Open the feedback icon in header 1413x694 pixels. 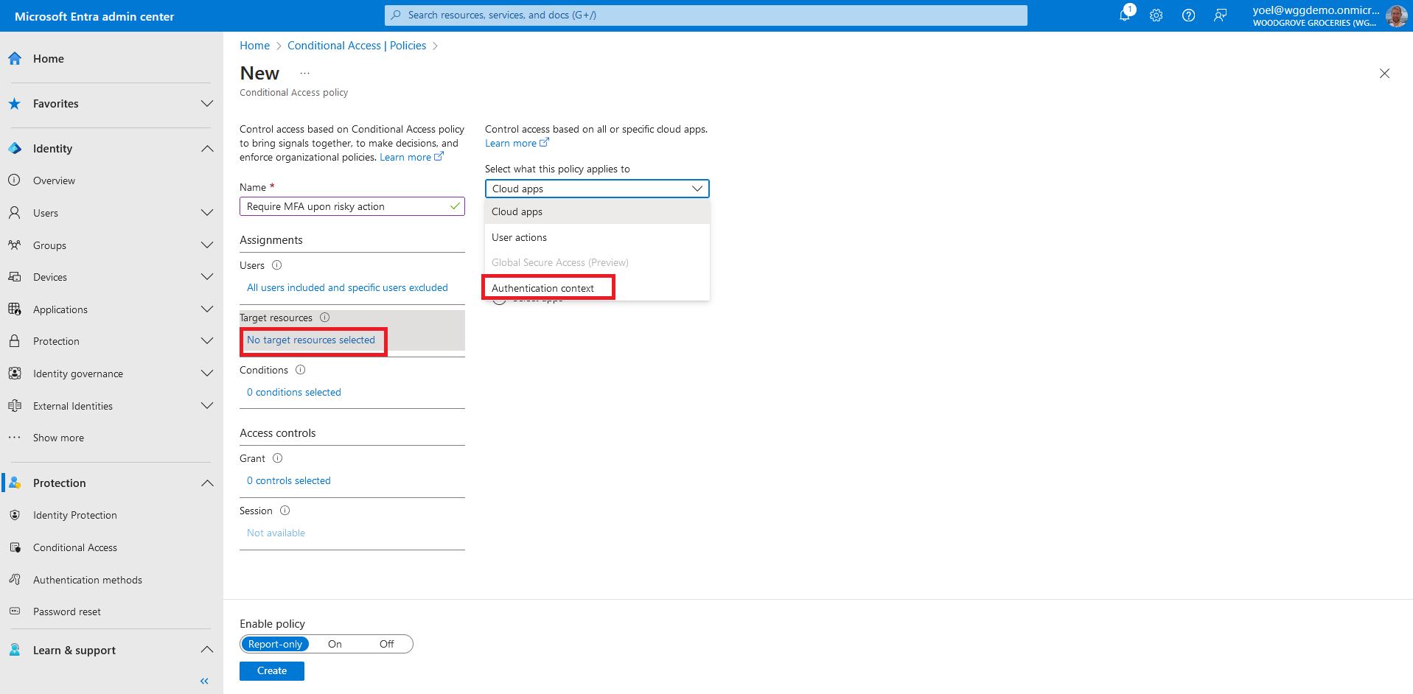click(x=1221, y=15)
